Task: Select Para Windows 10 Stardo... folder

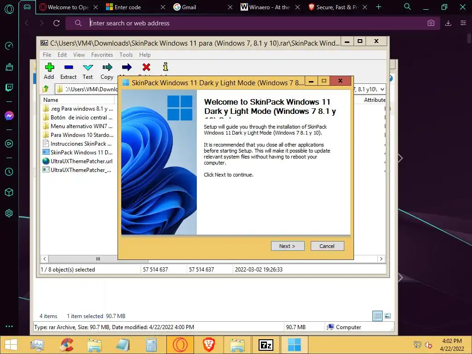Action: click(78, 135)
